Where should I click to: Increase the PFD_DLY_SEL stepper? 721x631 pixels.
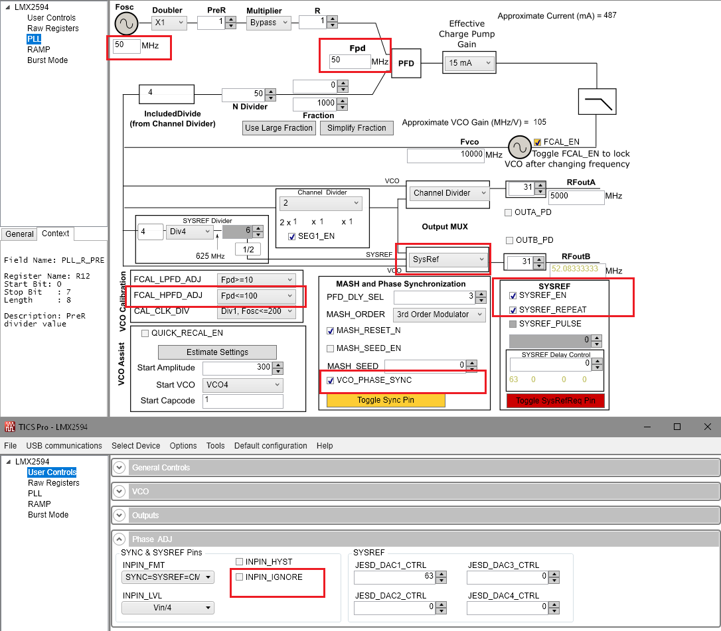pos(481,295)
